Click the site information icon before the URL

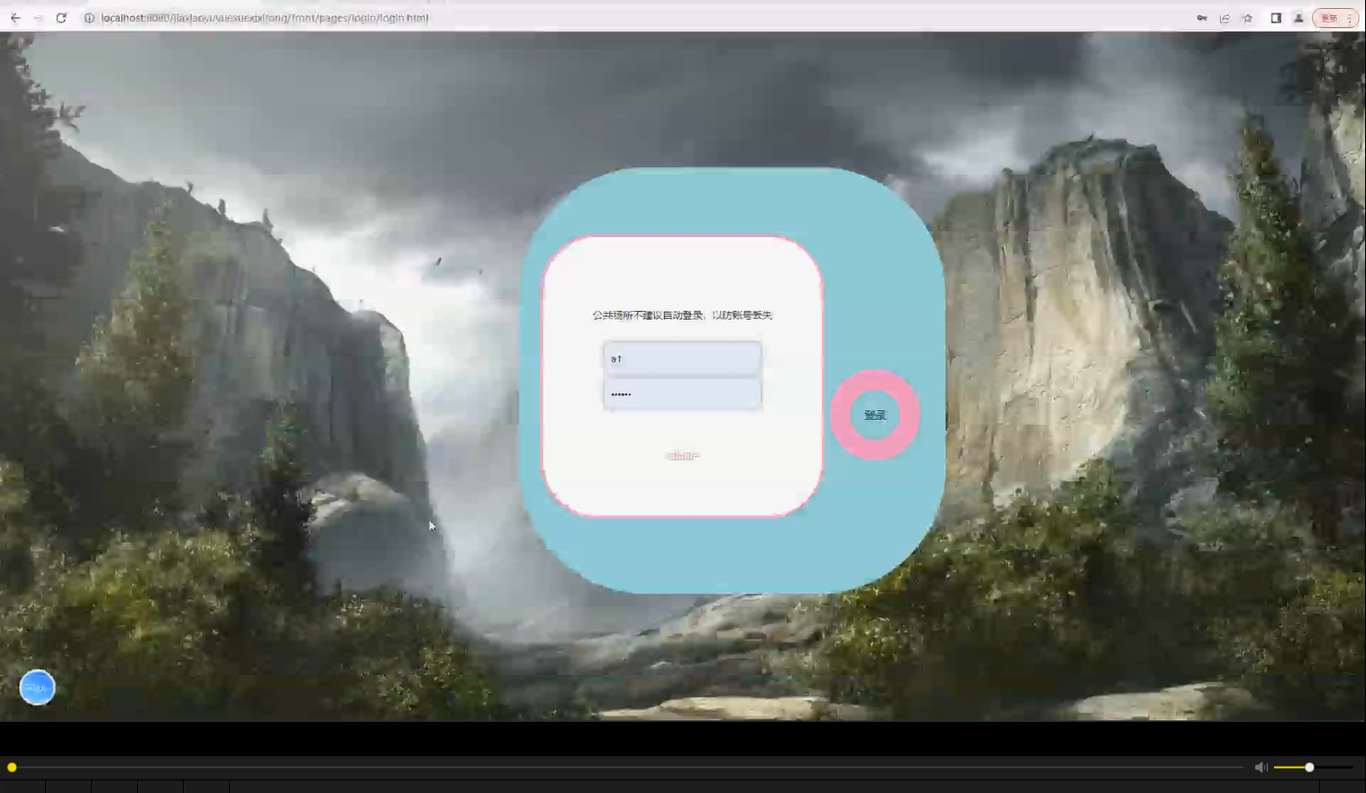[89, 18]
